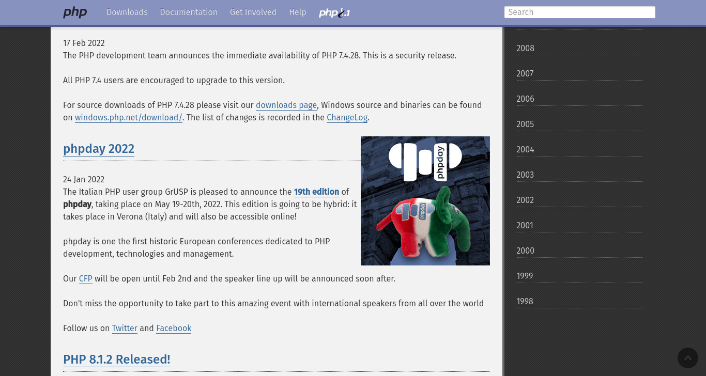Open the PHP 8.1.2 Released! headline
706x376 pixels.
point(117,359)
